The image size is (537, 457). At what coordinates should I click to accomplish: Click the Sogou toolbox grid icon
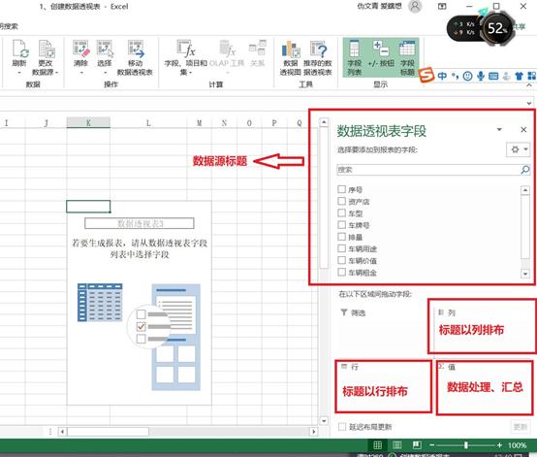pos(532,76)
